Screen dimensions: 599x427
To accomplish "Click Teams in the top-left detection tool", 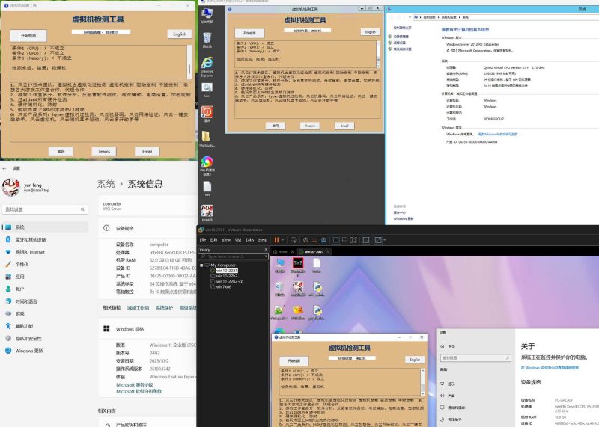I will [x=104, y=152].
